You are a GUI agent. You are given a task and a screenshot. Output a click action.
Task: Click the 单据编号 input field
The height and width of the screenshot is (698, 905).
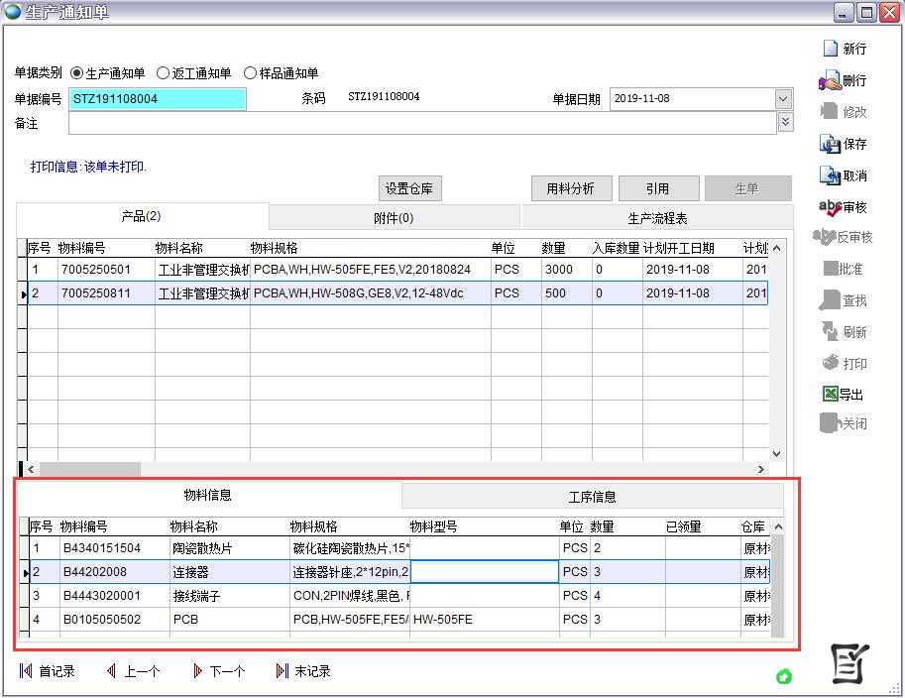pyautogui.click(x=158, y=99)
